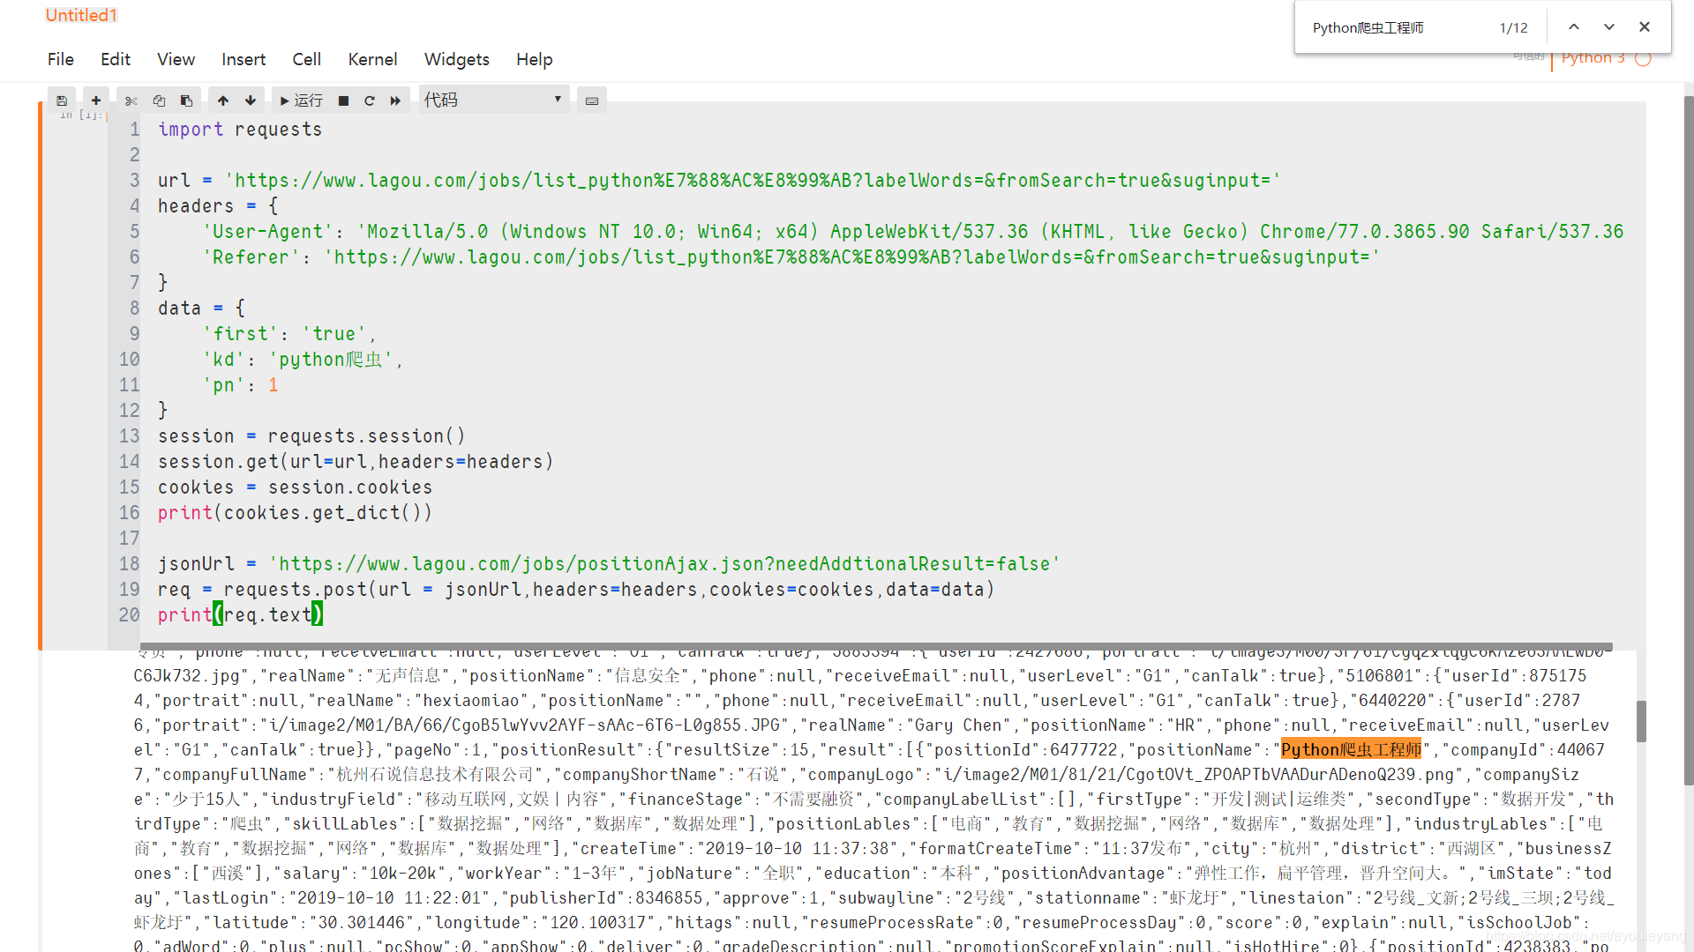This screenshot has width=1694, height=952.
Task: Close the find bar
Action: [x=1645, y=27]
